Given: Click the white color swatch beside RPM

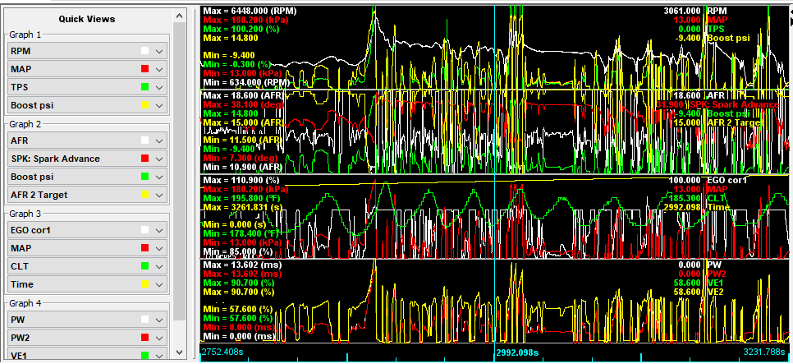Looking at the screenshot, I should (x=146, y=51).
